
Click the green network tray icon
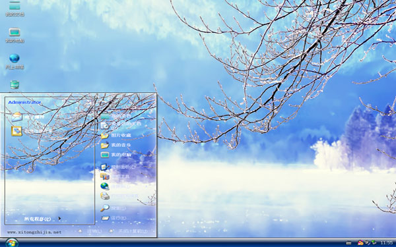[x=374, y=242]
